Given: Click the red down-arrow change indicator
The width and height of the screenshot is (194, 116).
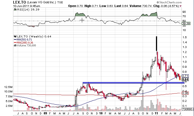Looking at the screenshot, I should [x=180, y=6].
